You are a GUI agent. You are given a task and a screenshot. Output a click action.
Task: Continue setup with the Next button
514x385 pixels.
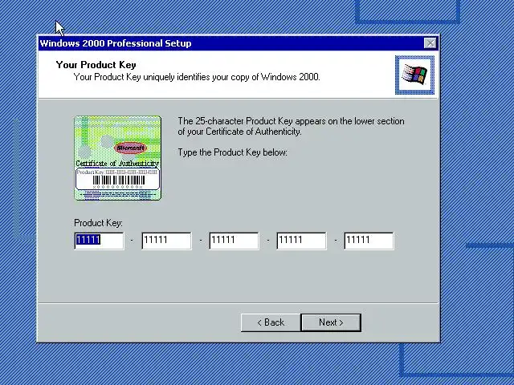(331, 322)
